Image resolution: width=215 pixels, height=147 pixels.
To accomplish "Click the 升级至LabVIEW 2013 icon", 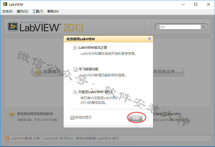I will tap(75, 92).
